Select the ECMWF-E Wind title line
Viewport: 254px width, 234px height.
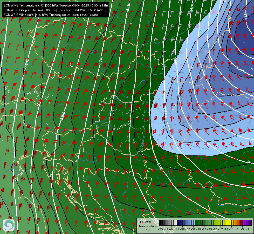[x=51, y=15]
